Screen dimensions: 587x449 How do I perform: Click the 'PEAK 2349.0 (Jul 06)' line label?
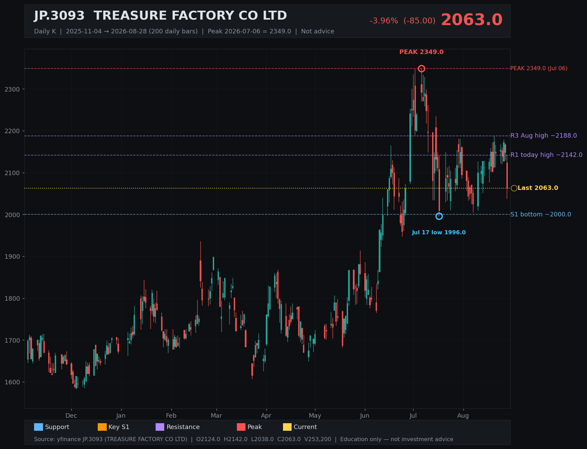pos(539,68)
